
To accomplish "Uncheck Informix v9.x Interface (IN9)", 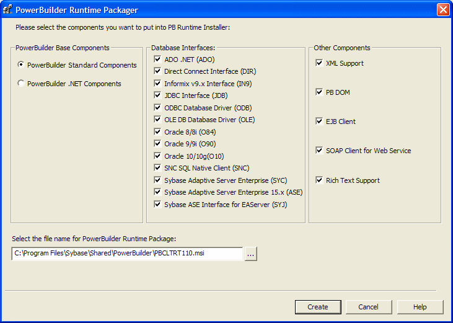I will pyautogui.click(x=157, y=84).
